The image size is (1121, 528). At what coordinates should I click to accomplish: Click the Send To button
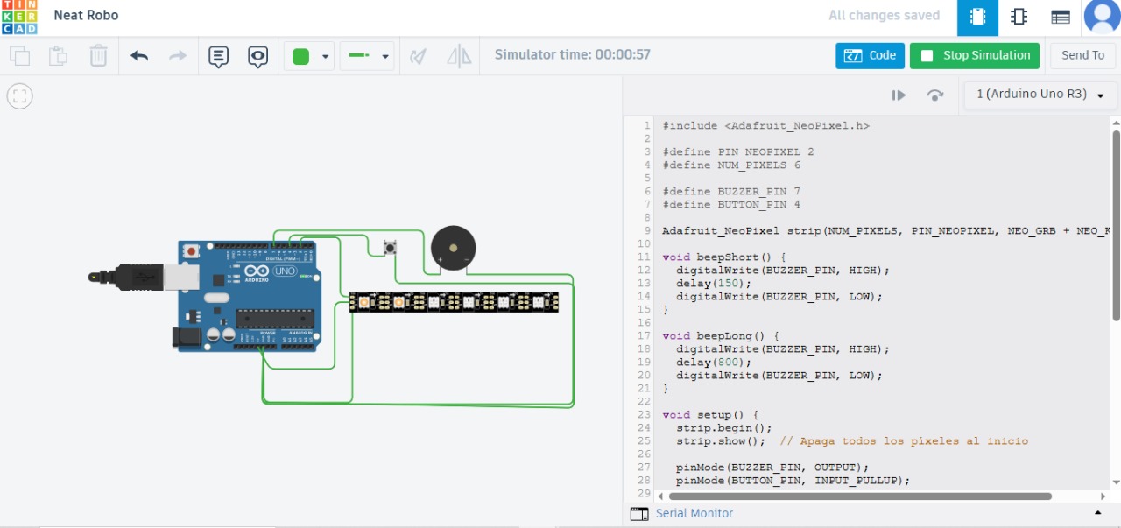[1082, 55]
